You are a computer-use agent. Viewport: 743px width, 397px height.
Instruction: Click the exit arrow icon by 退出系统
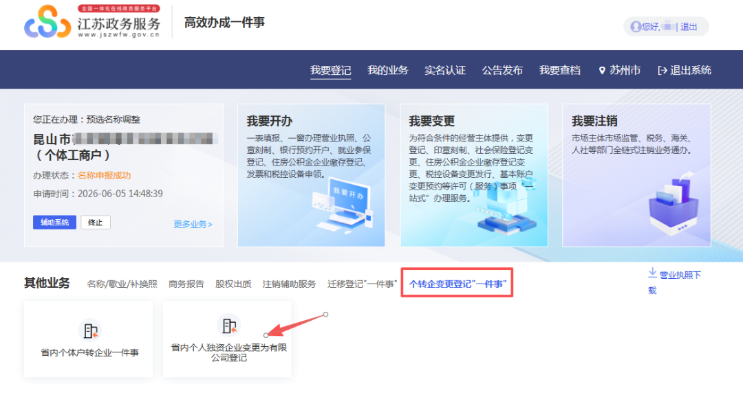coord(663,71)
